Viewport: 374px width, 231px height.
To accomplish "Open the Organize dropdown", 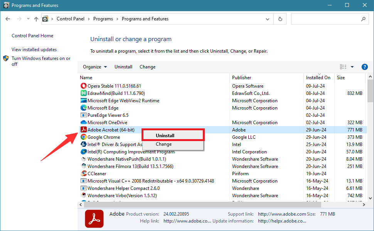I will click(x=94, y=66).
